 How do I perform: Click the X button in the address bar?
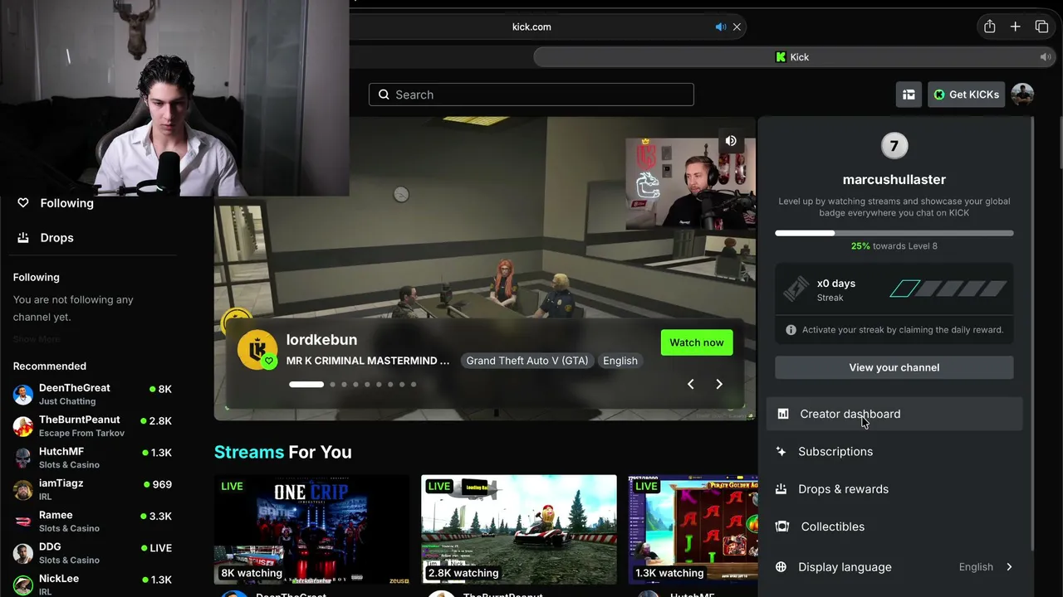737,27
